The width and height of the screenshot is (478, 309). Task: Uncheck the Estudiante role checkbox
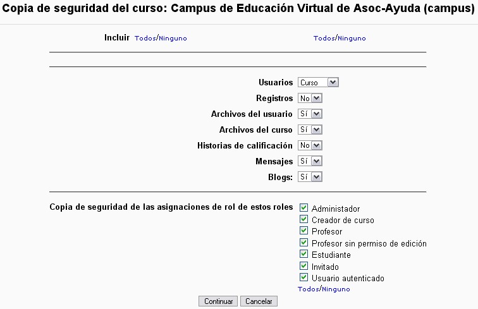(304, 255)
